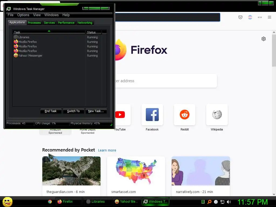276x207 pixels.
Task: Open the Help menu in Task Manager
Action: tap(66, 15)
